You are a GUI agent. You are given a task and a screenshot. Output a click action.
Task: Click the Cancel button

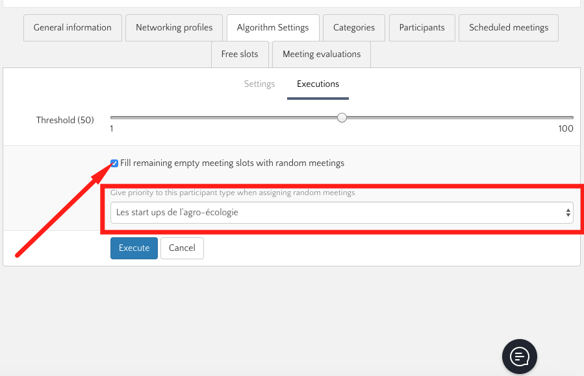[x=182, y=248]
